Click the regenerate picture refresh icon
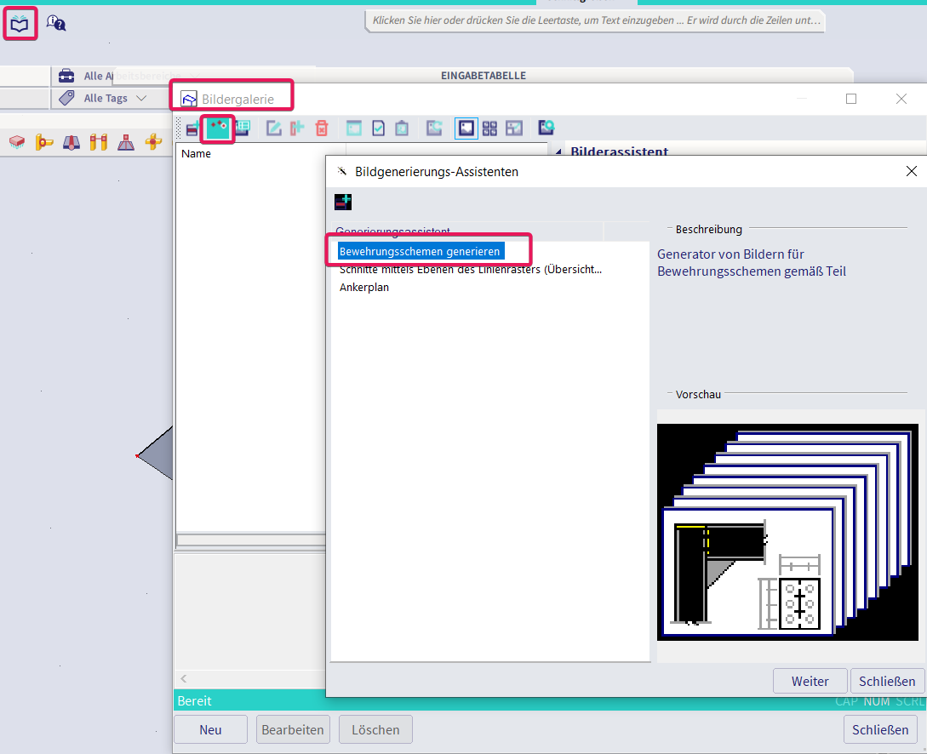Viewport: 927px width, 754px height. tap(434, 128)
